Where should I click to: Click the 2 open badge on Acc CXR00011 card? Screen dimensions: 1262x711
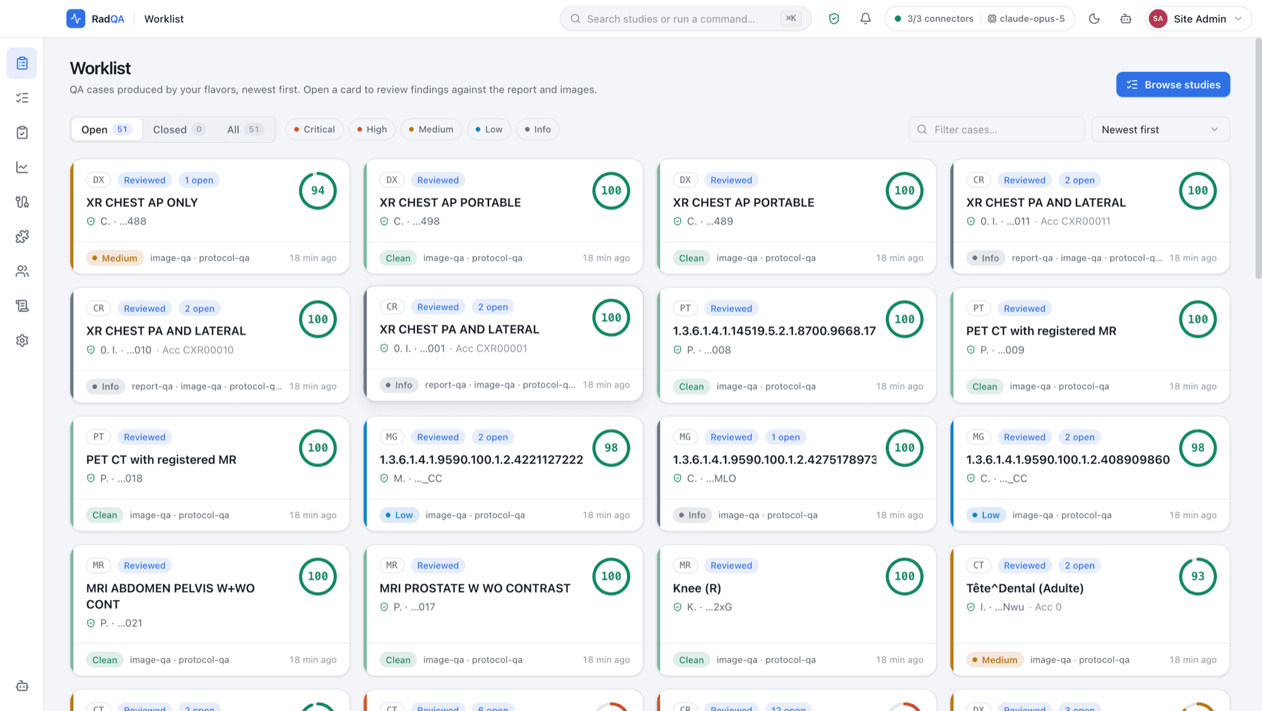click(1079, 180)
